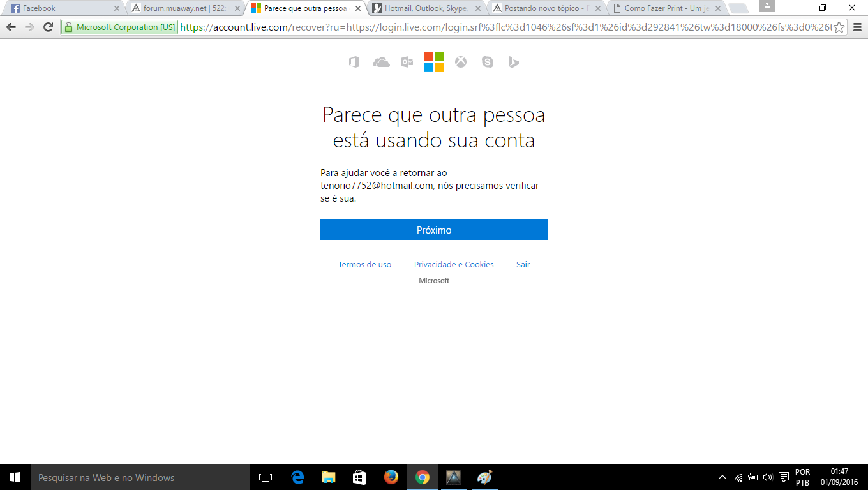Click the Sair link
This screenshot has width=868, height=490.
click(x=523, y=264)
